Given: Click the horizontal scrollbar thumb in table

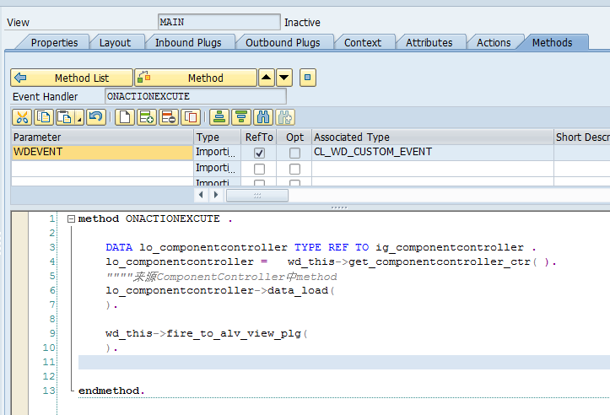Looking at the screenshot, I should 257,195.
